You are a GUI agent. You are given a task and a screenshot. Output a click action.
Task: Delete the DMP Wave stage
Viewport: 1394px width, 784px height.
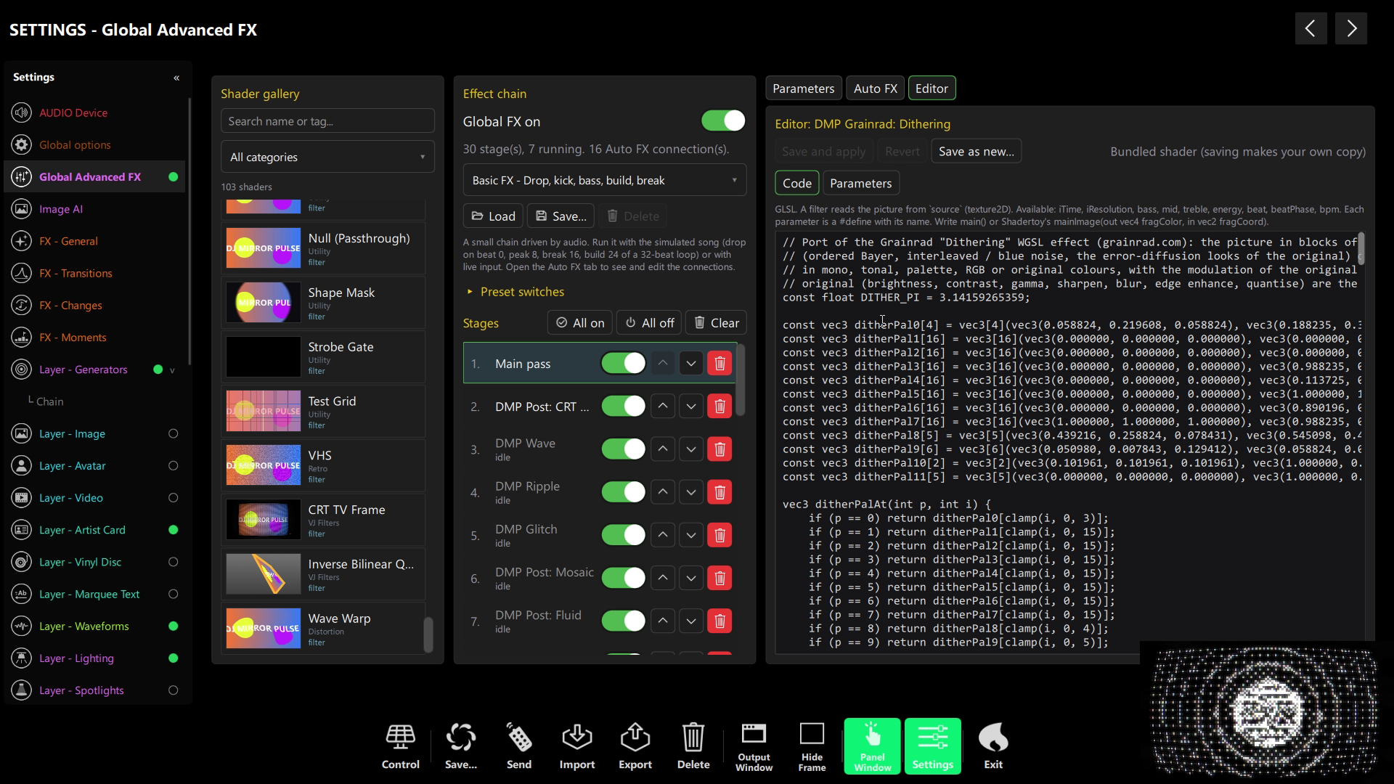(720, 449)
